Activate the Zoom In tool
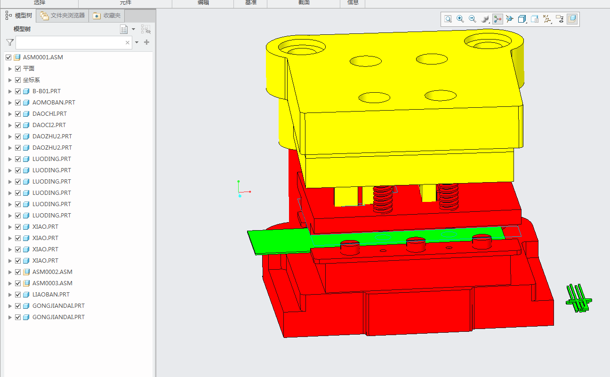 [x=460, y=19]
